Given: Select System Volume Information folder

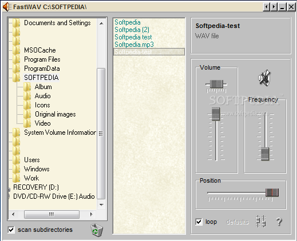Looking at the screenshot, I should coord(60,132).
